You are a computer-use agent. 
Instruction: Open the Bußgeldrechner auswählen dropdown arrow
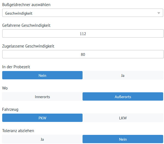[x=159, y=13]
